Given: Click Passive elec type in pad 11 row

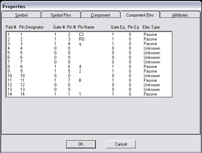Looking at the screenshot, I should [x=150, y=80].
